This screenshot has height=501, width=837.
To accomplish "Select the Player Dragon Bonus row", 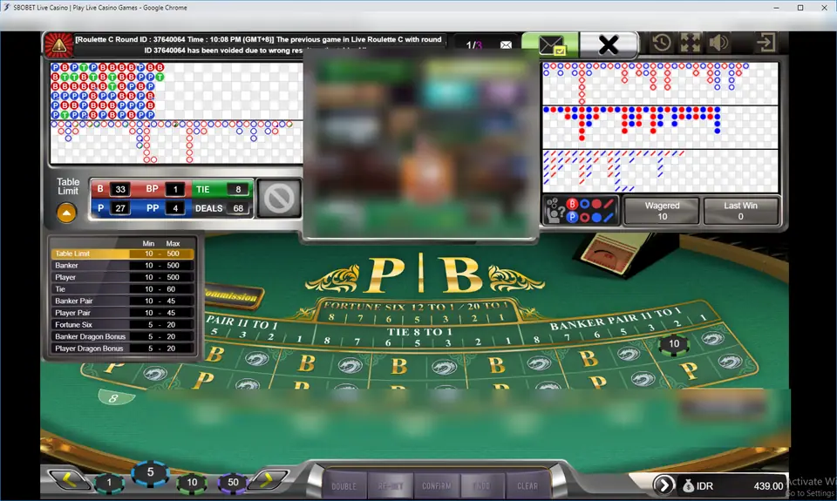I will (123, 349).
